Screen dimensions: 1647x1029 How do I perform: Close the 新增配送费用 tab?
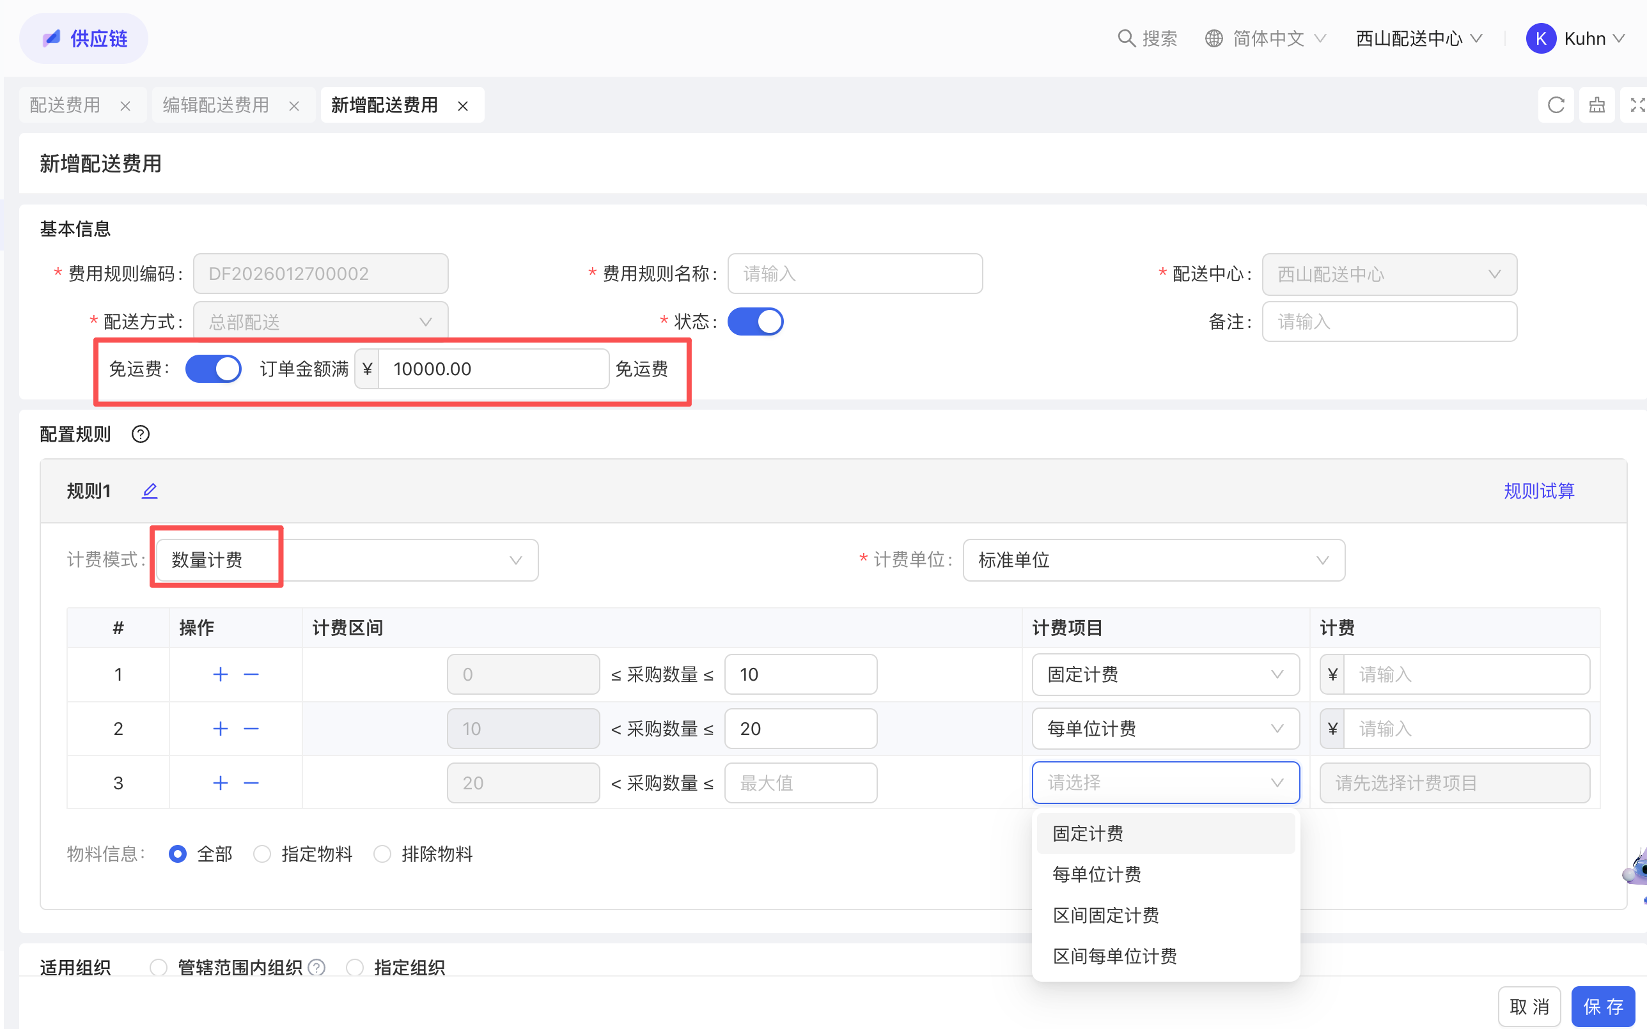click(463, 106)
